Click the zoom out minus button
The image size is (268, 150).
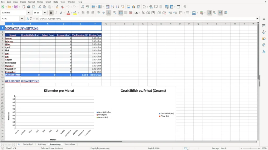(x=241, y=148)
